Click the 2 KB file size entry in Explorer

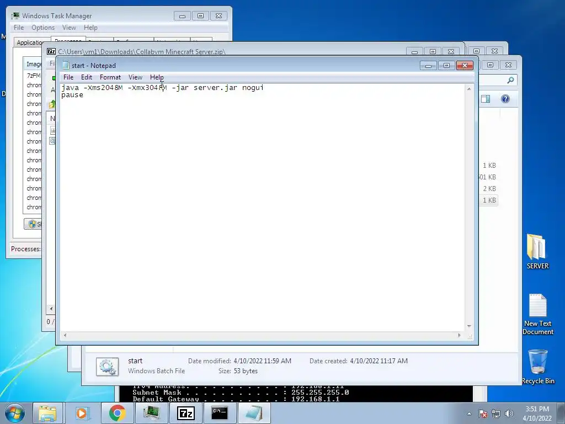[x=489, y=189]
